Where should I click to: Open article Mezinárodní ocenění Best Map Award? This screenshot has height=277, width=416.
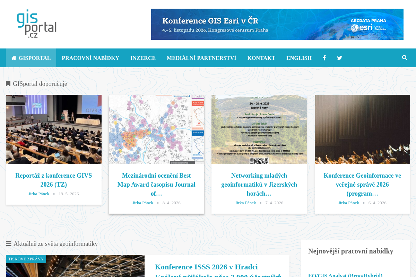[x=156, y=185]
